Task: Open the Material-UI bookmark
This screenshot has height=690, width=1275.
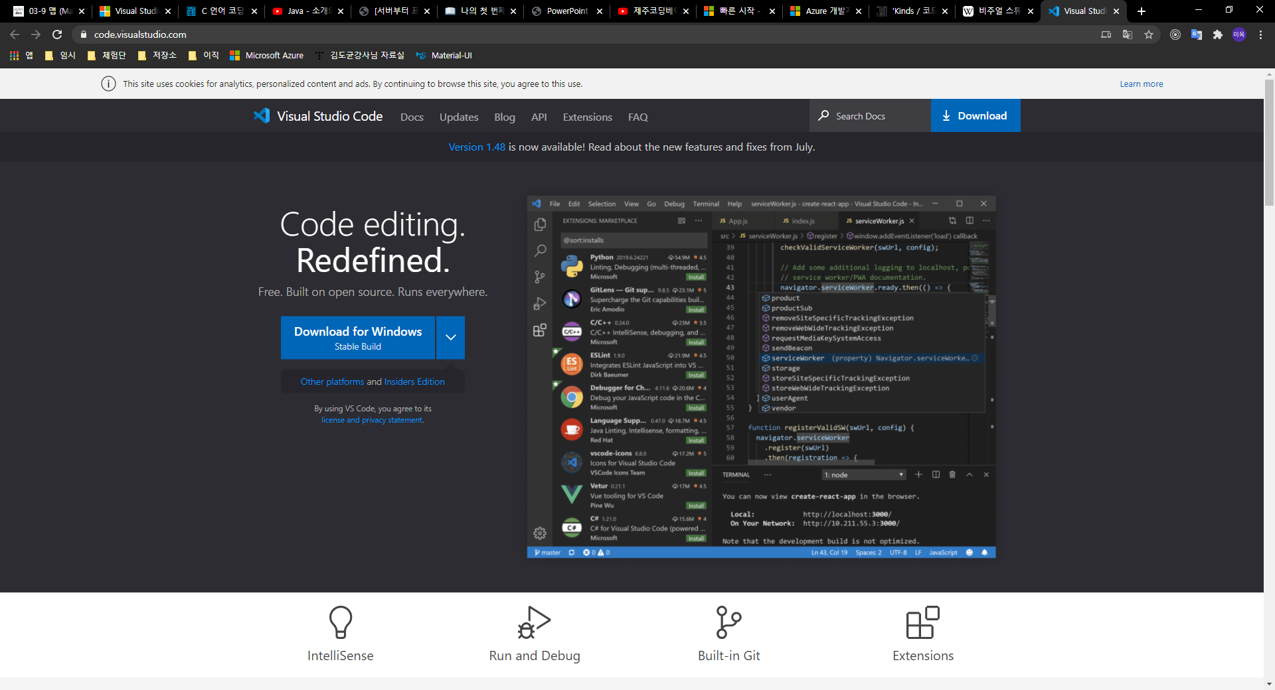Action: coord(444,56)
